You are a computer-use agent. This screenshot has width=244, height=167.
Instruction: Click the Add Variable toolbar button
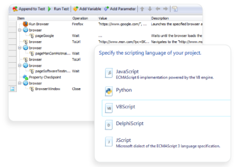pyautogui.click(x=87, y=9)
